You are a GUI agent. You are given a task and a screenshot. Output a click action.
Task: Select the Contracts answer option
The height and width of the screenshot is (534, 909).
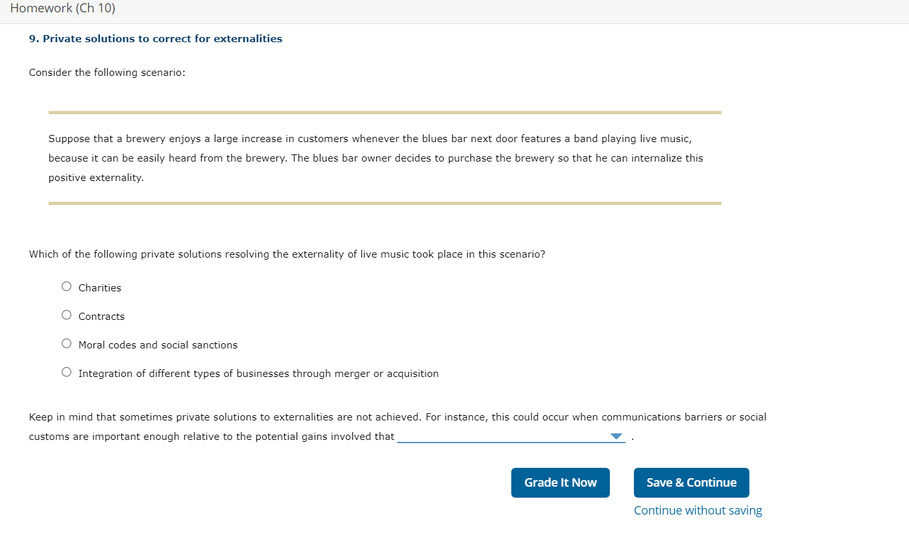point(66,315)
